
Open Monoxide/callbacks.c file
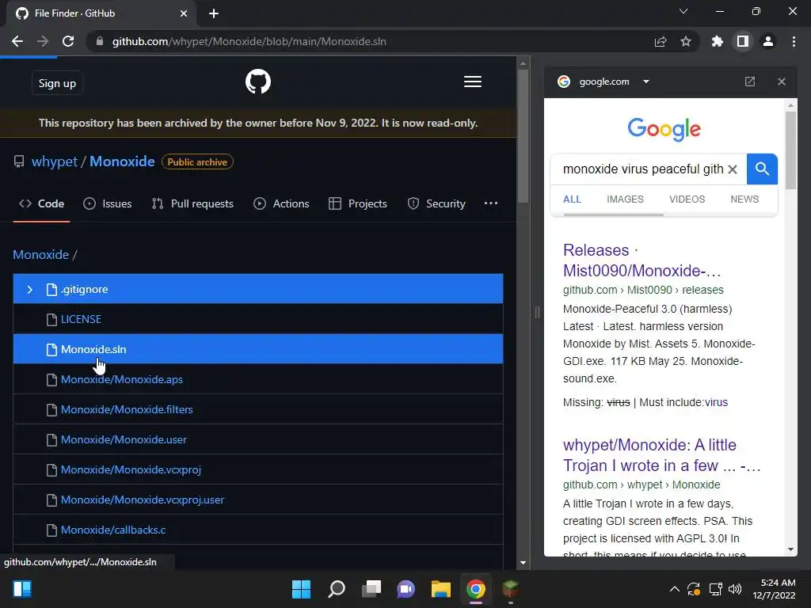(113, 530)
